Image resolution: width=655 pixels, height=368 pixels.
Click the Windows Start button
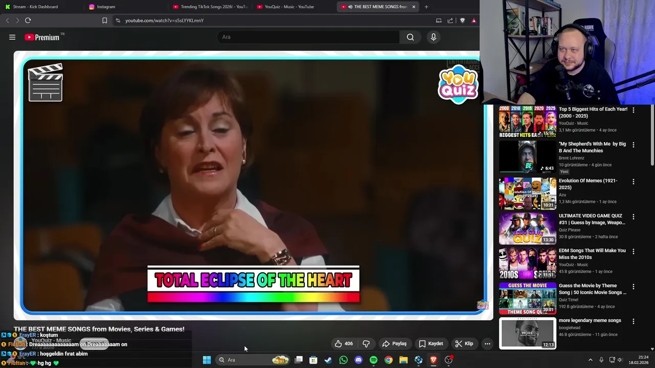tap(207, 360)
